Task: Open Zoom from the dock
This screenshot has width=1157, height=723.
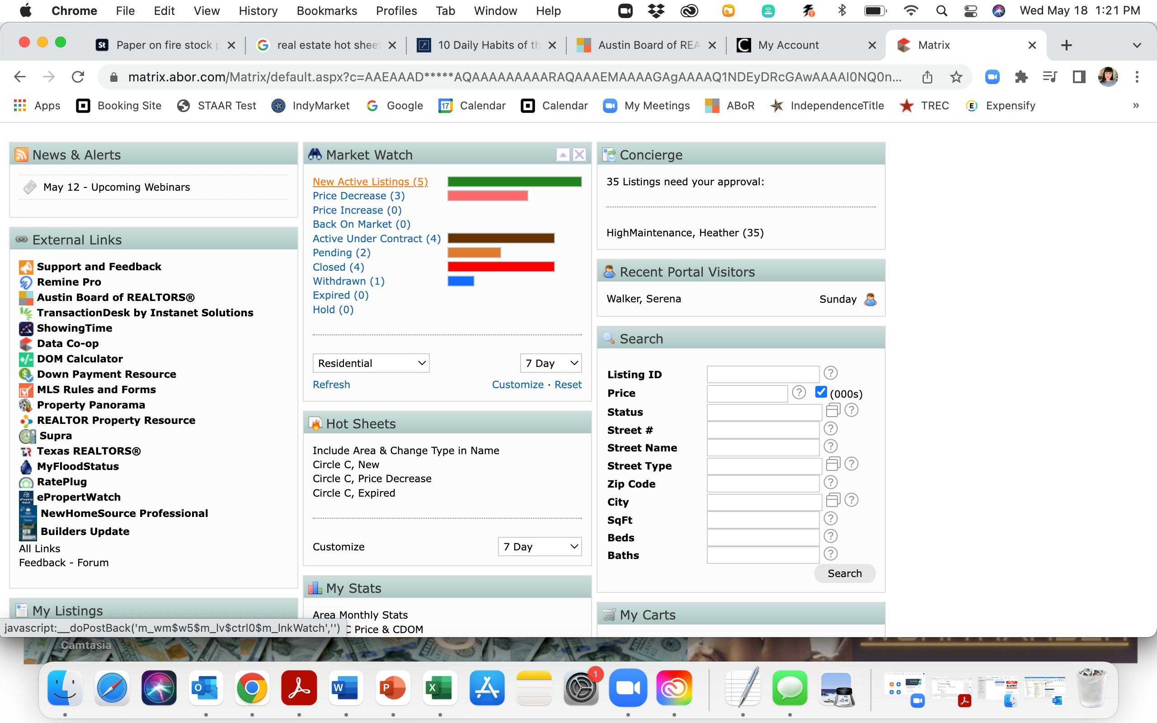Action: pyautogui.click(x=628, y=688)
